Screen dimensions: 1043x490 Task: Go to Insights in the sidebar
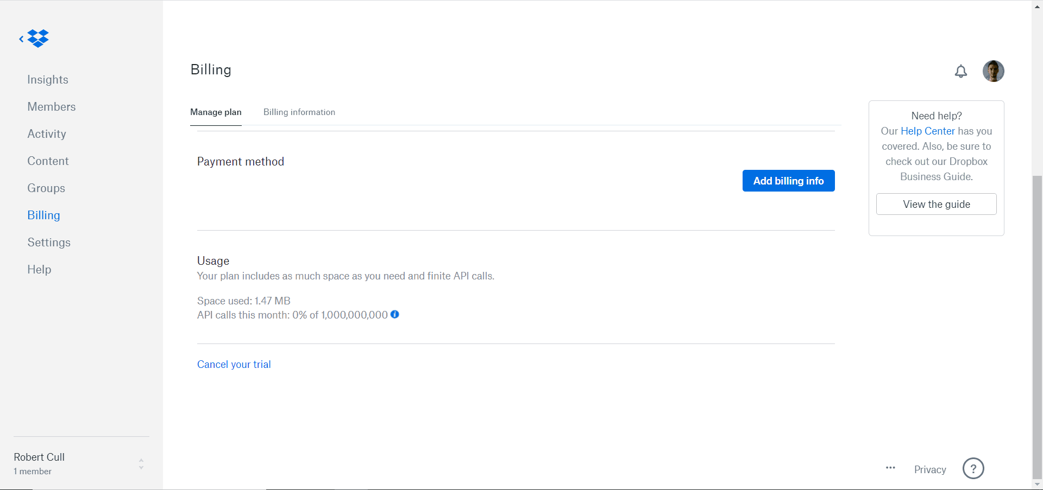48,80
